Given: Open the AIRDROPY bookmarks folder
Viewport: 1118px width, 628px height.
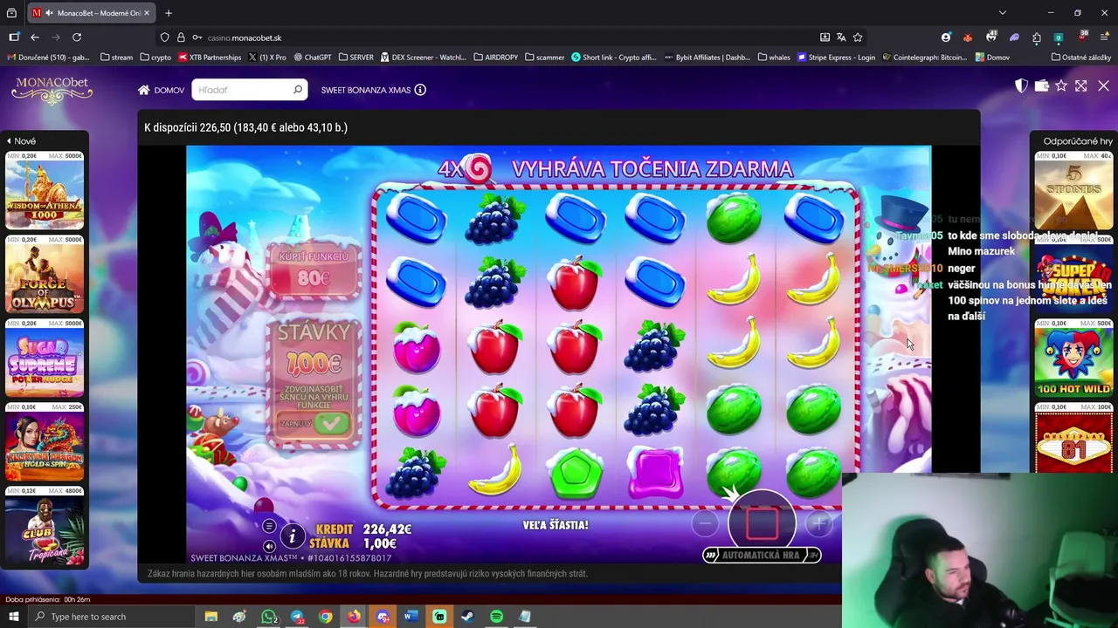Looking at the screenshot, I should pyautogui.click(x=496, y=58).
